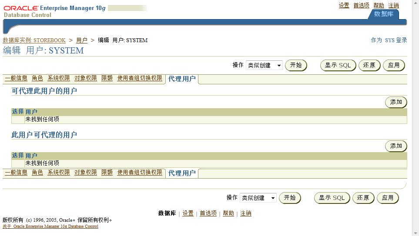Click footer 注销 link
The height and width of the screenshot is (236, 419).
245,213
